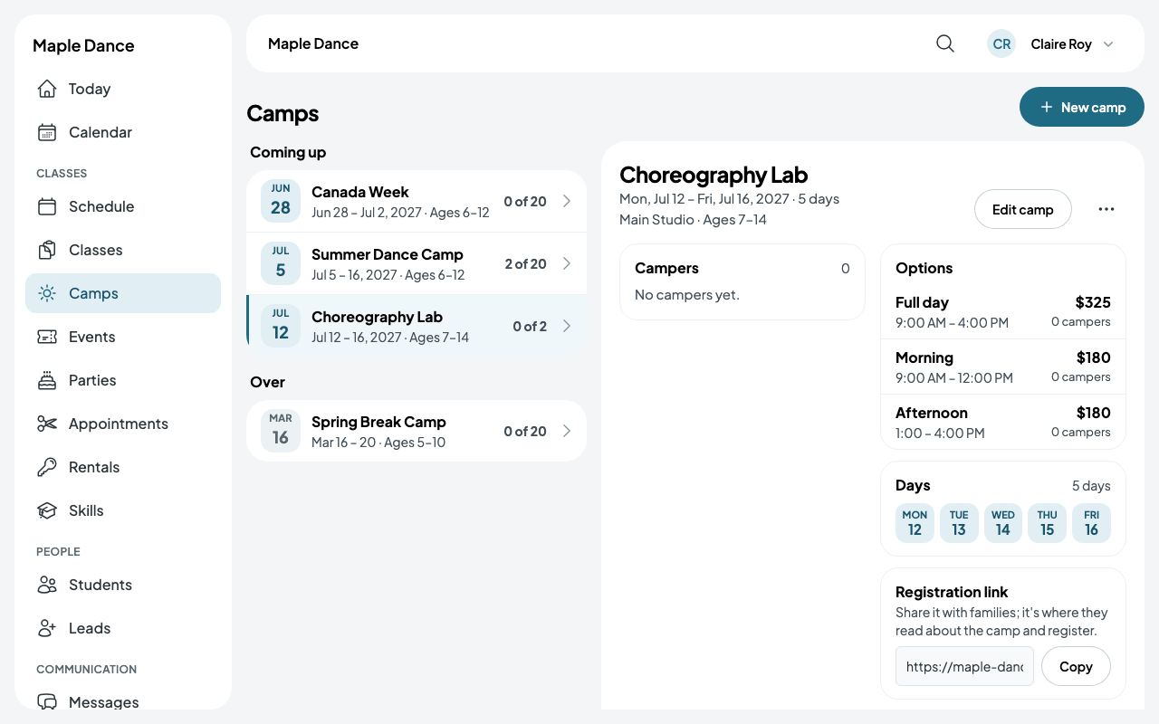
Task: Open the Summer Dance Camp row chevron
Action: pos(567,263)
